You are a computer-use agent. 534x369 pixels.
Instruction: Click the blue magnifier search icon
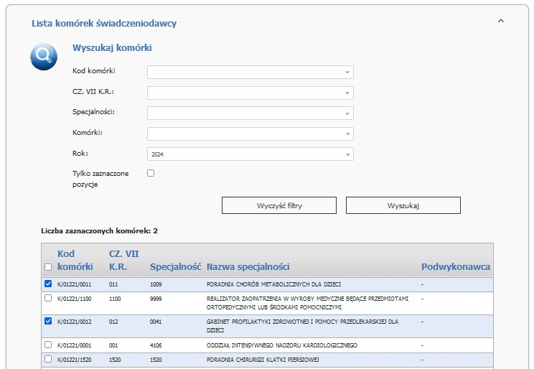44,56
